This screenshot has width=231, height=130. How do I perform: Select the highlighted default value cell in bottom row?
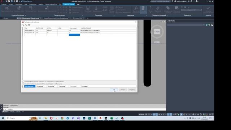(x=30, y=86)
